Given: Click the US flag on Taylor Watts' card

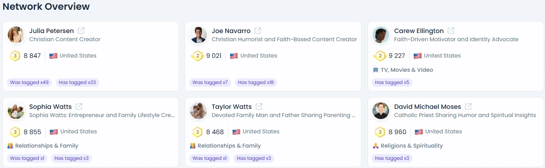Looking at the screenshot, I should point(236,132).
